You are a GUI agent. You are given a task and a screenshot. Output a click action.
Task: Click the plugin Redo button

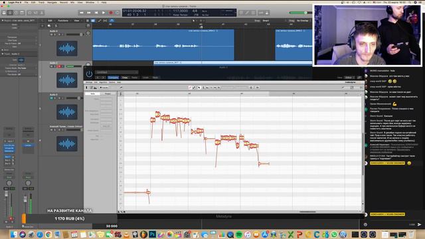click(155, 78)
